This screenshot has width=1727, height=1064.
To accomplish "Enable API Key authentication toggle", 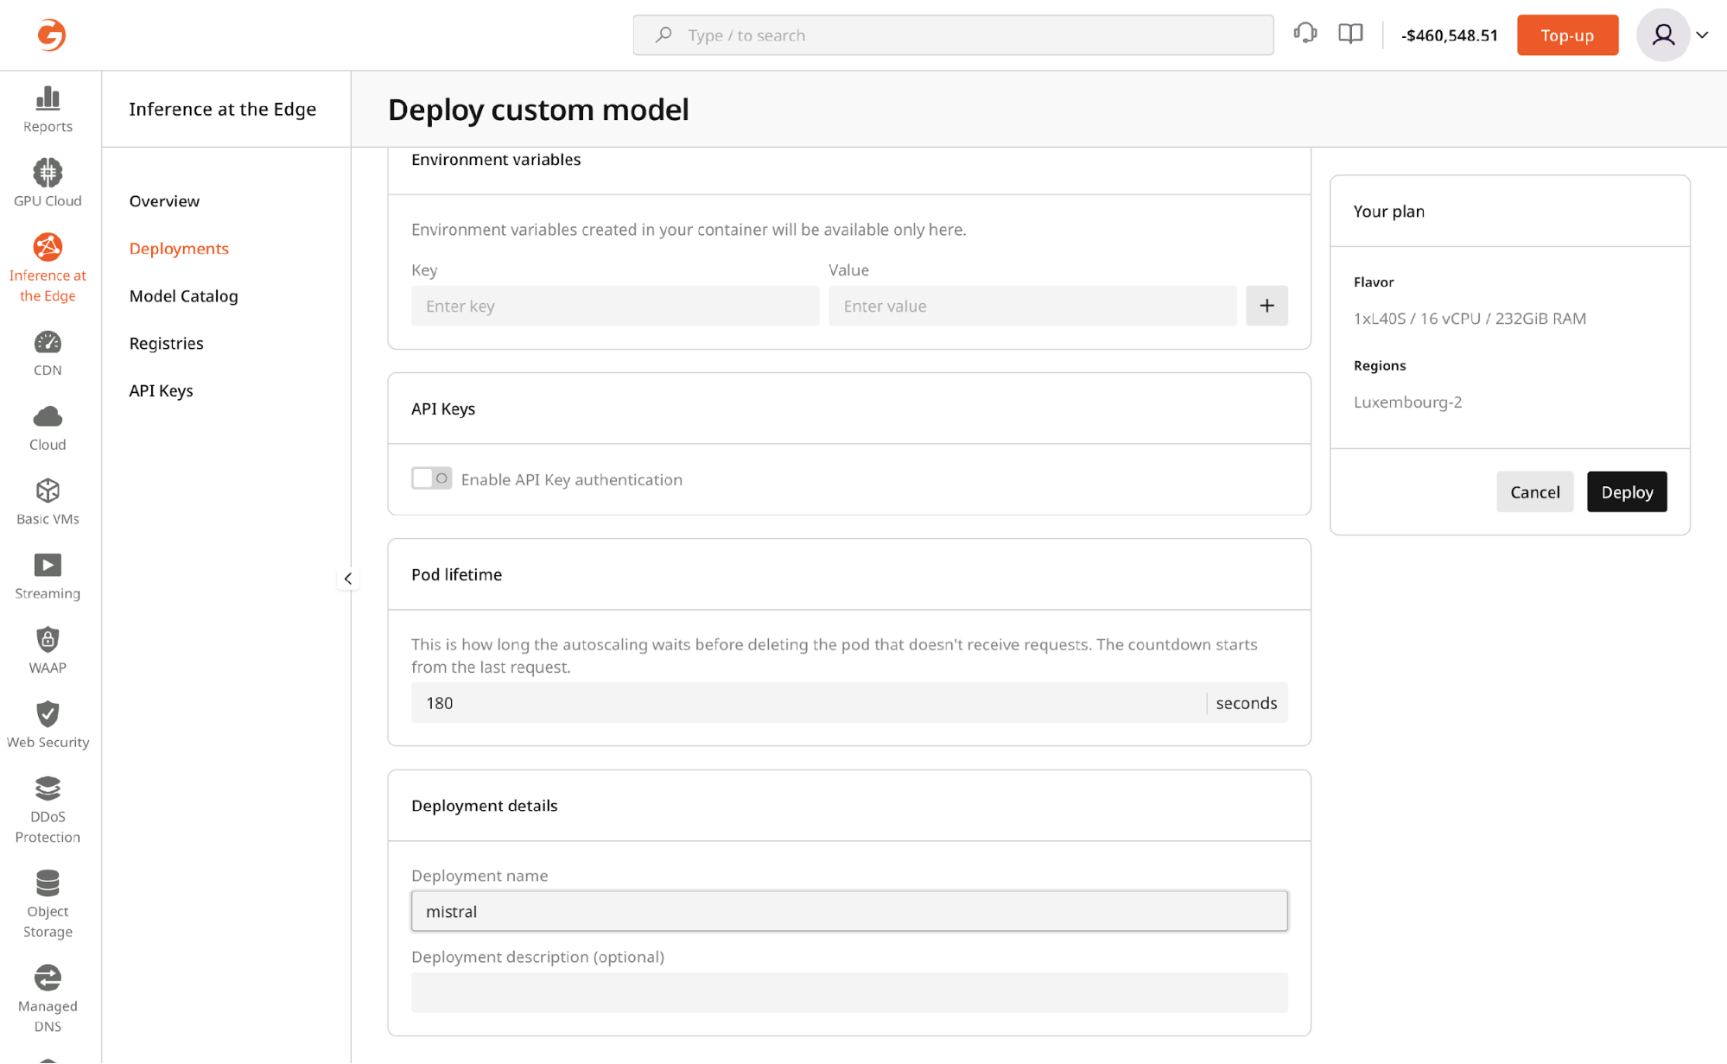I will click(431, 478).
